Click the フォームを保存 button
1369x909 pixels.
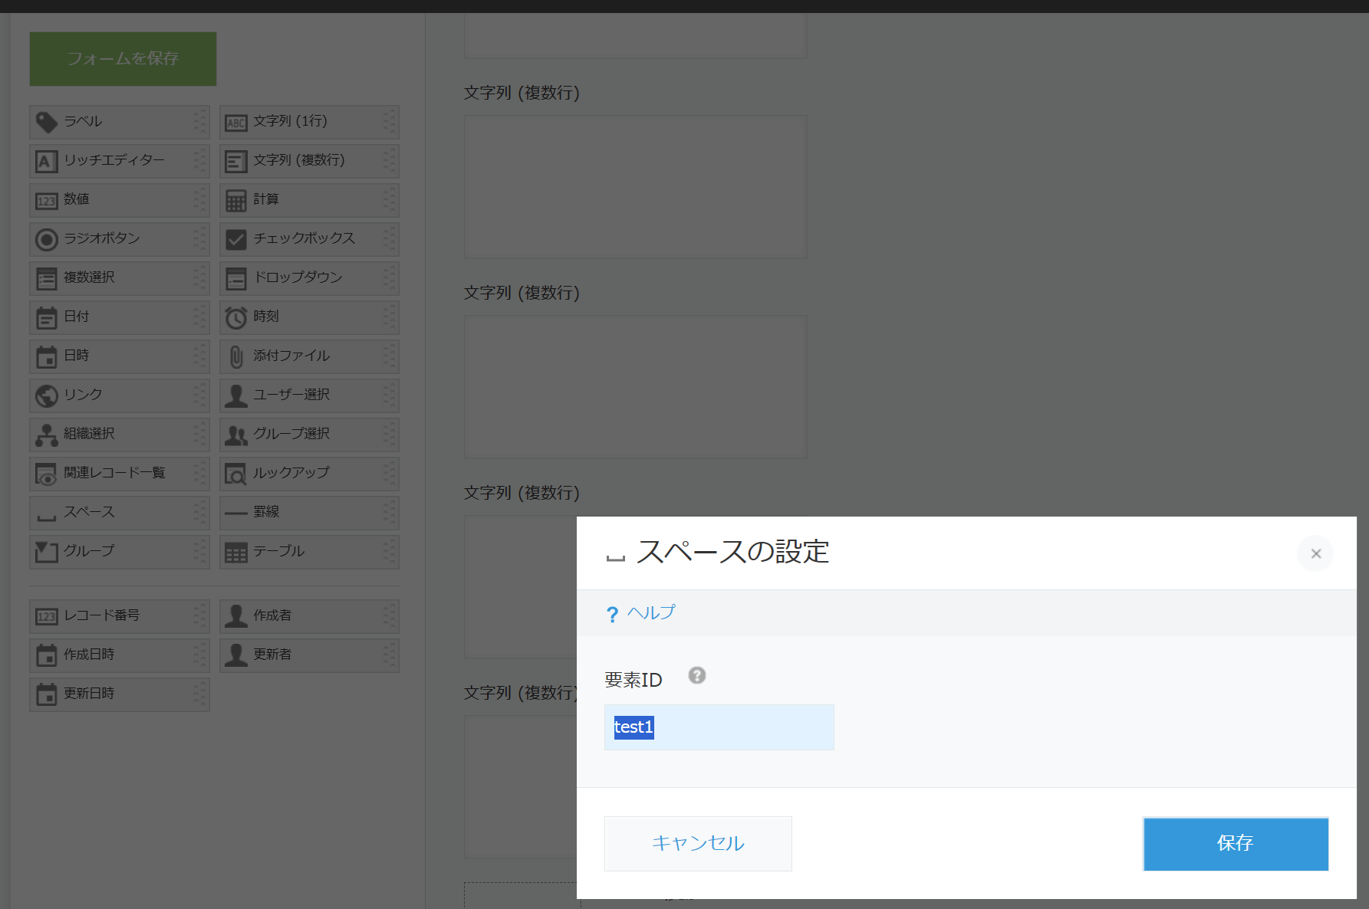[x=123, y=59]
